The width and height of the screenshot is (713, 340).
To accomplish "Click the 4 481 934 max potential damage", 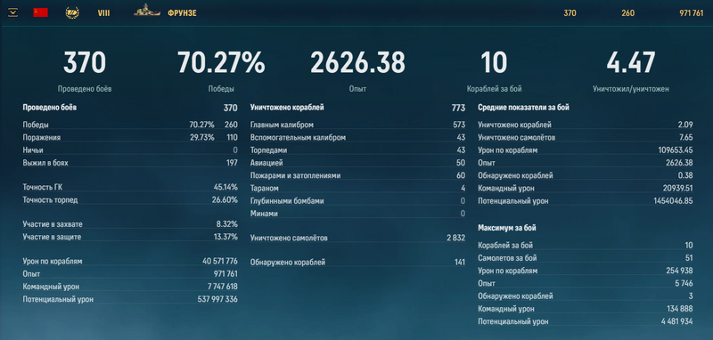I will pos(676,322).
